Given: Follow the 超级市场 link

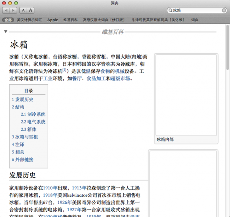Looking at the screenshot, I should (x=120, y=78).
